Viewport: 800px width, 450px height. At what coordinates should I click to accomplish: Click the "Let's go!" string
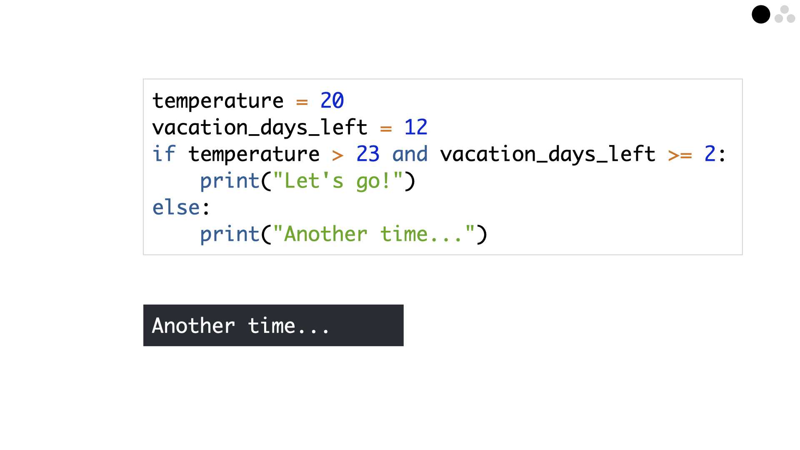(338, 181)
